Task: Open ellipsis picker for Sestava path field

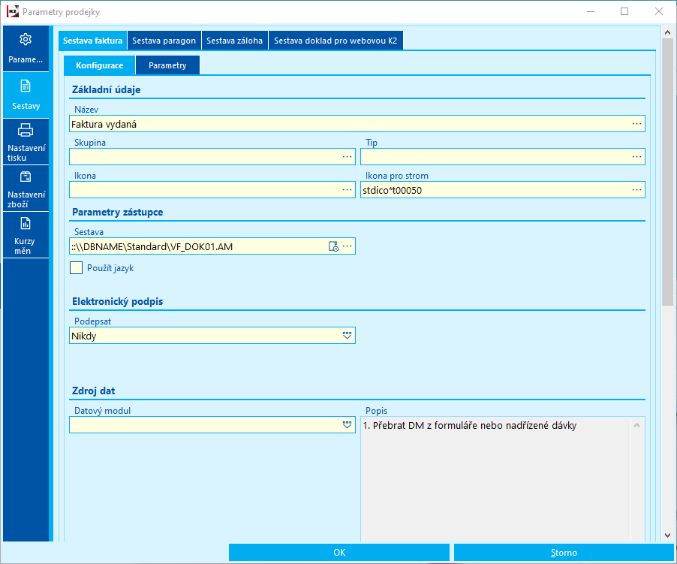Action: coord(348,246)
